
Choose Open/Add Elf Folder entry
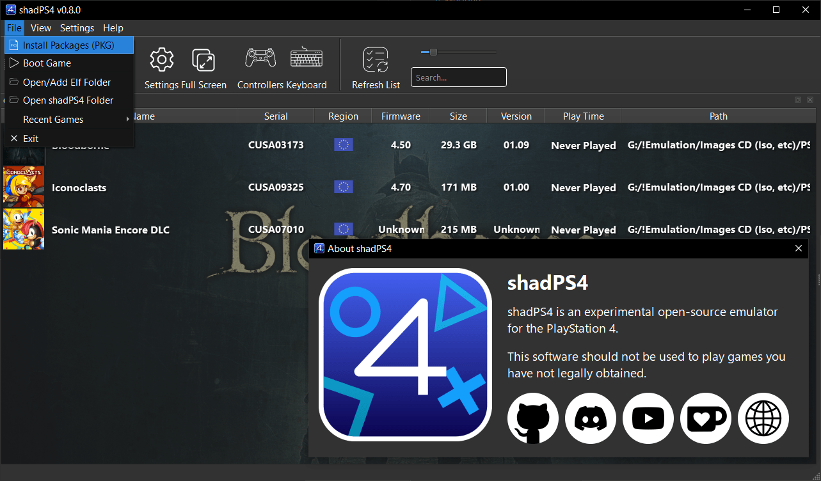point(69,82)
